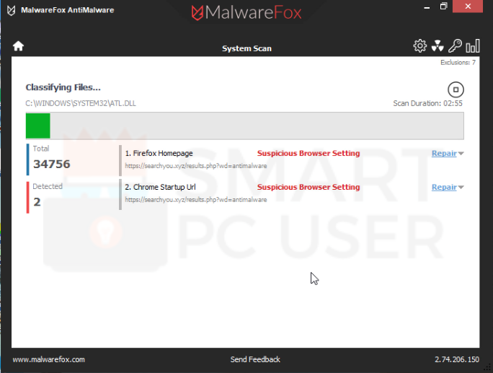
Task: Click the scan progress bar
Action: tap(245, 126)
